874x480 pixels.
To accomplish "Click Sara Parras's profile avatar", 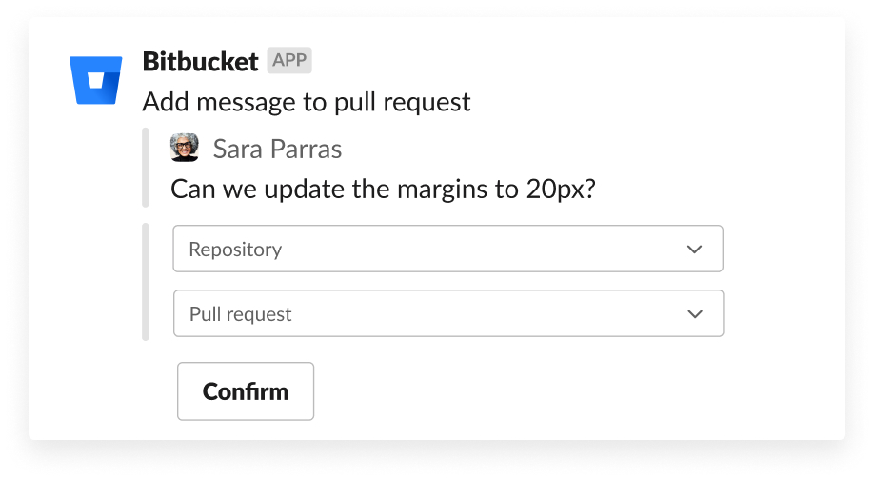I will click(x=185, y=148).
